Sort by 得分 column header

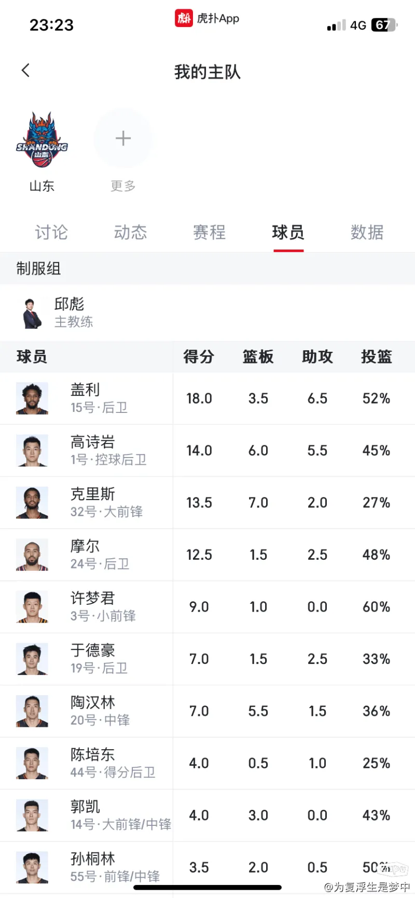tap(199, 357)
